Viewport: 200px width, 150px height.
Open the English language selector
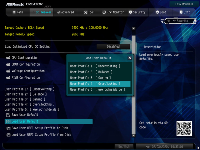click(x=124, y=146)
